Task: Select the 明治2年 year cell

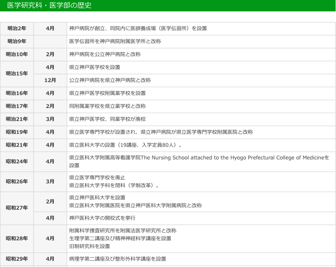Action: pos(17,29)
